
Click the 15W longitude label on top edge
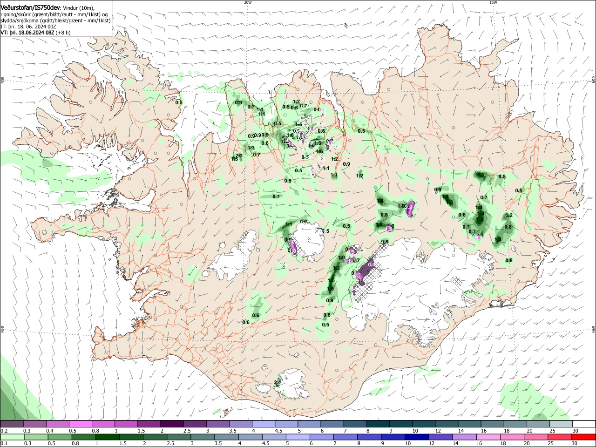click(x=493, y=2)
